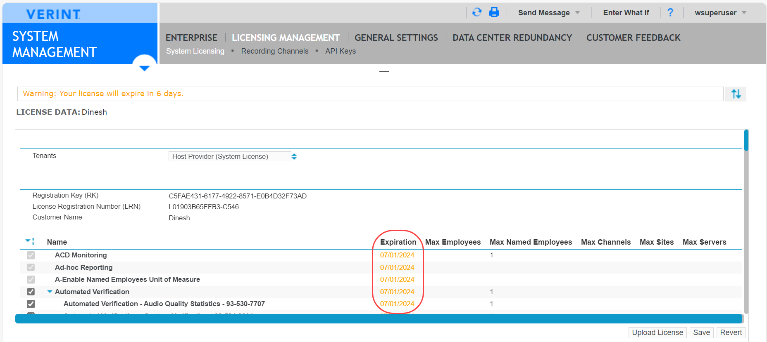Viewport: 767px width, 342px height.
Task: Toggle the Ad-hoc Reporting checkbox
Action: [x=31, y=267]
